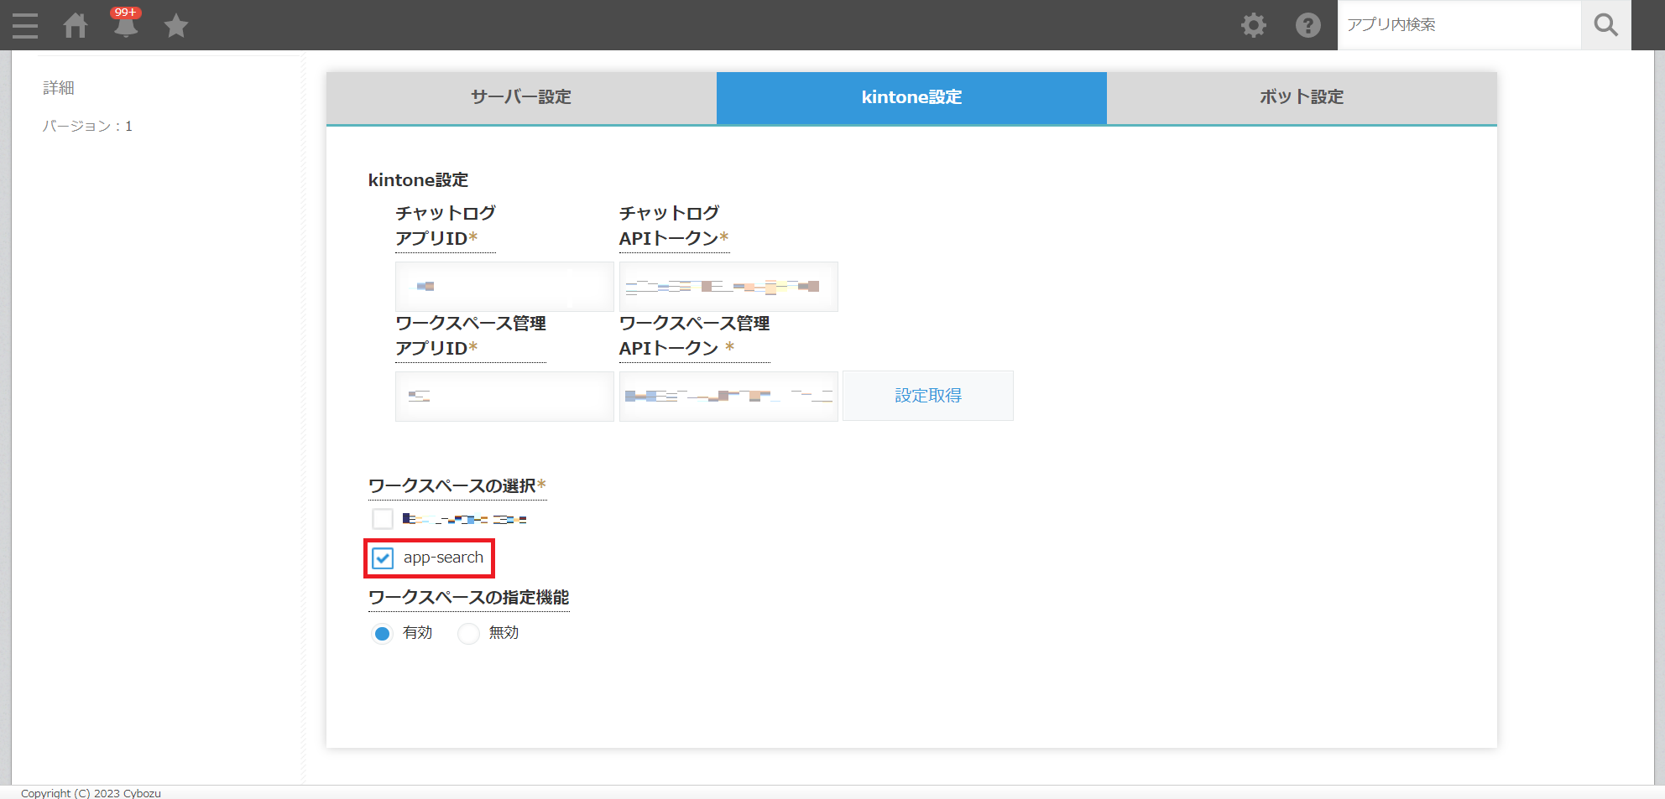Select the kintone設定 tab
1665x799 pixels.
[x=911, y=97]
